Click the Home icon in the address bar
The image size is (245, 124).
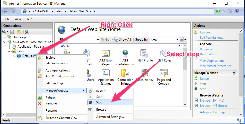[x=230, y=11]
